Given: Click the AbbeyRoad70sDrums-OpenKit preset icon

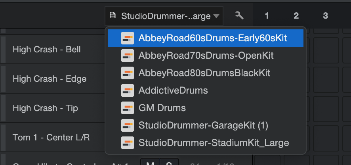Looking at the screenshot, I should (x=128, y=56).
